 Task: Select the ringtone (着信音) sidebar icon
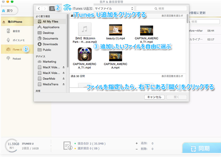click(8, 31)
